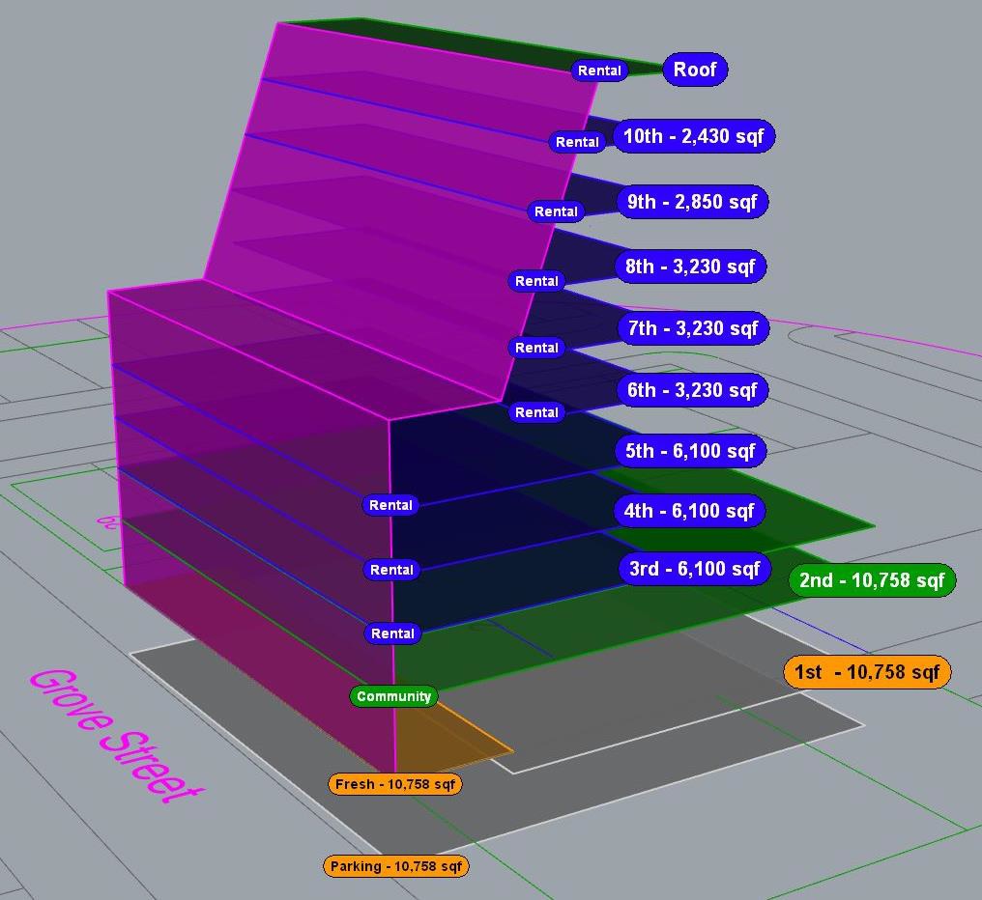Select the 4th - 6,100 sqf floor tag
This screenshot has height=900, width=982.
[x=689, y=511]
